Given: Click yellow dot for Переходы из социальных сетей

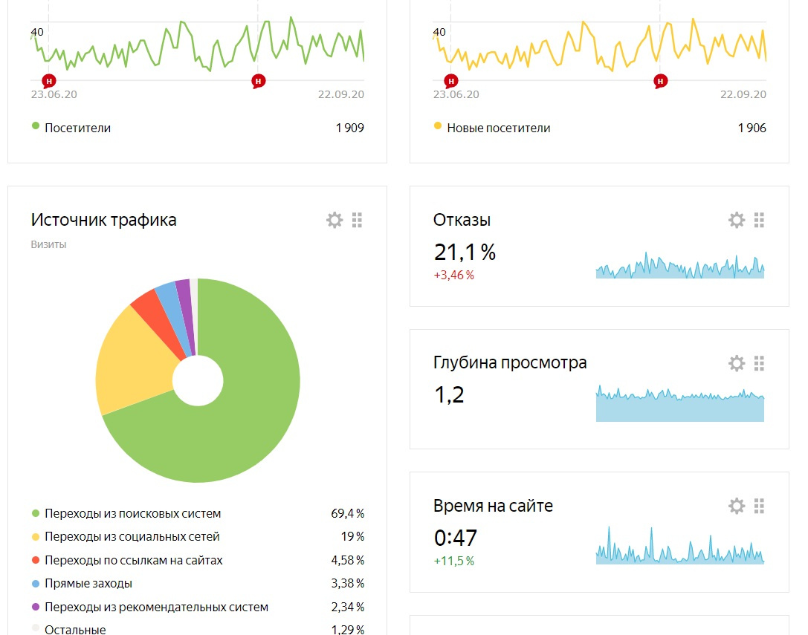Looking at the screenshot, I should coord(36,537).
